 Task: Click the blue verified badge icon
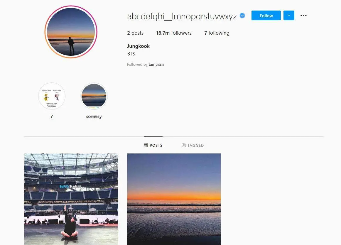[242, 16]
